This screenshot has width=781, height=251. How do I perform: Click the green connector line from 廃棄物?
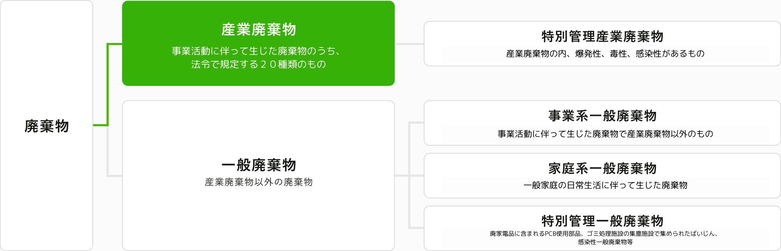(108, 84)
